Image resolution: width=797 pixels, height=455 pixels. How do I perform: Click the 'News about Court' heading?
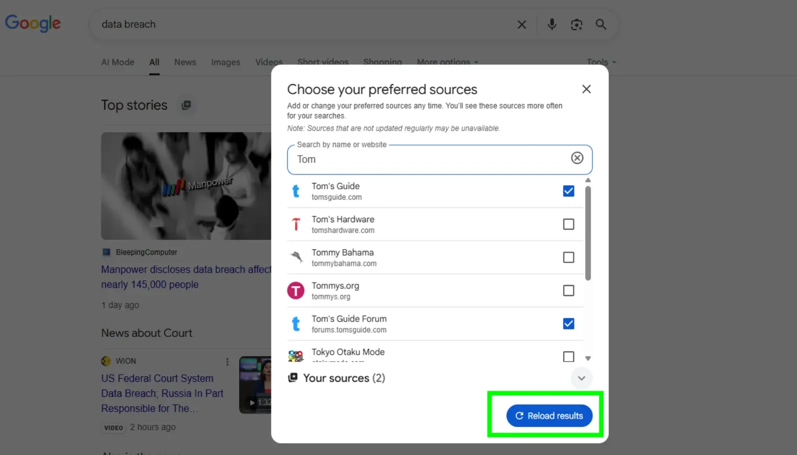click(x=147, y=333)
